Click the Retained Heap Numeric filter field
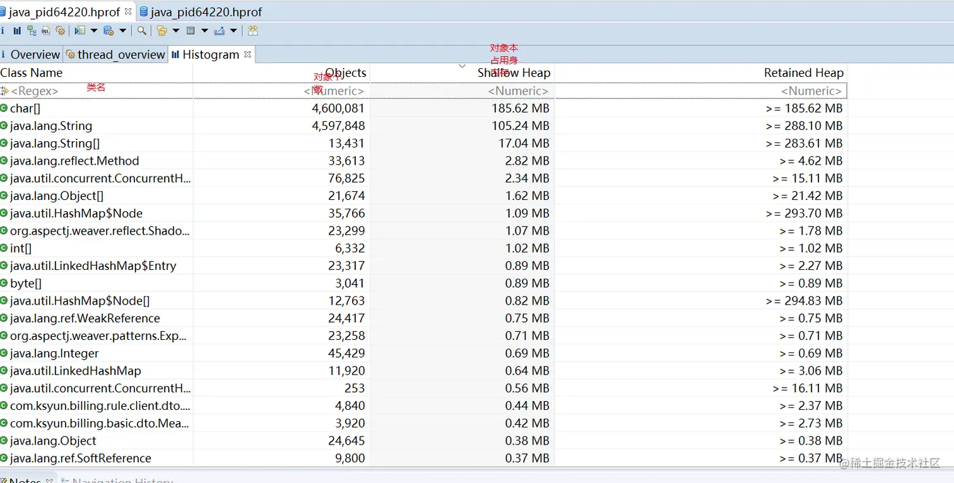The height and width of the screenshot is (483, 954). (700, 91)
